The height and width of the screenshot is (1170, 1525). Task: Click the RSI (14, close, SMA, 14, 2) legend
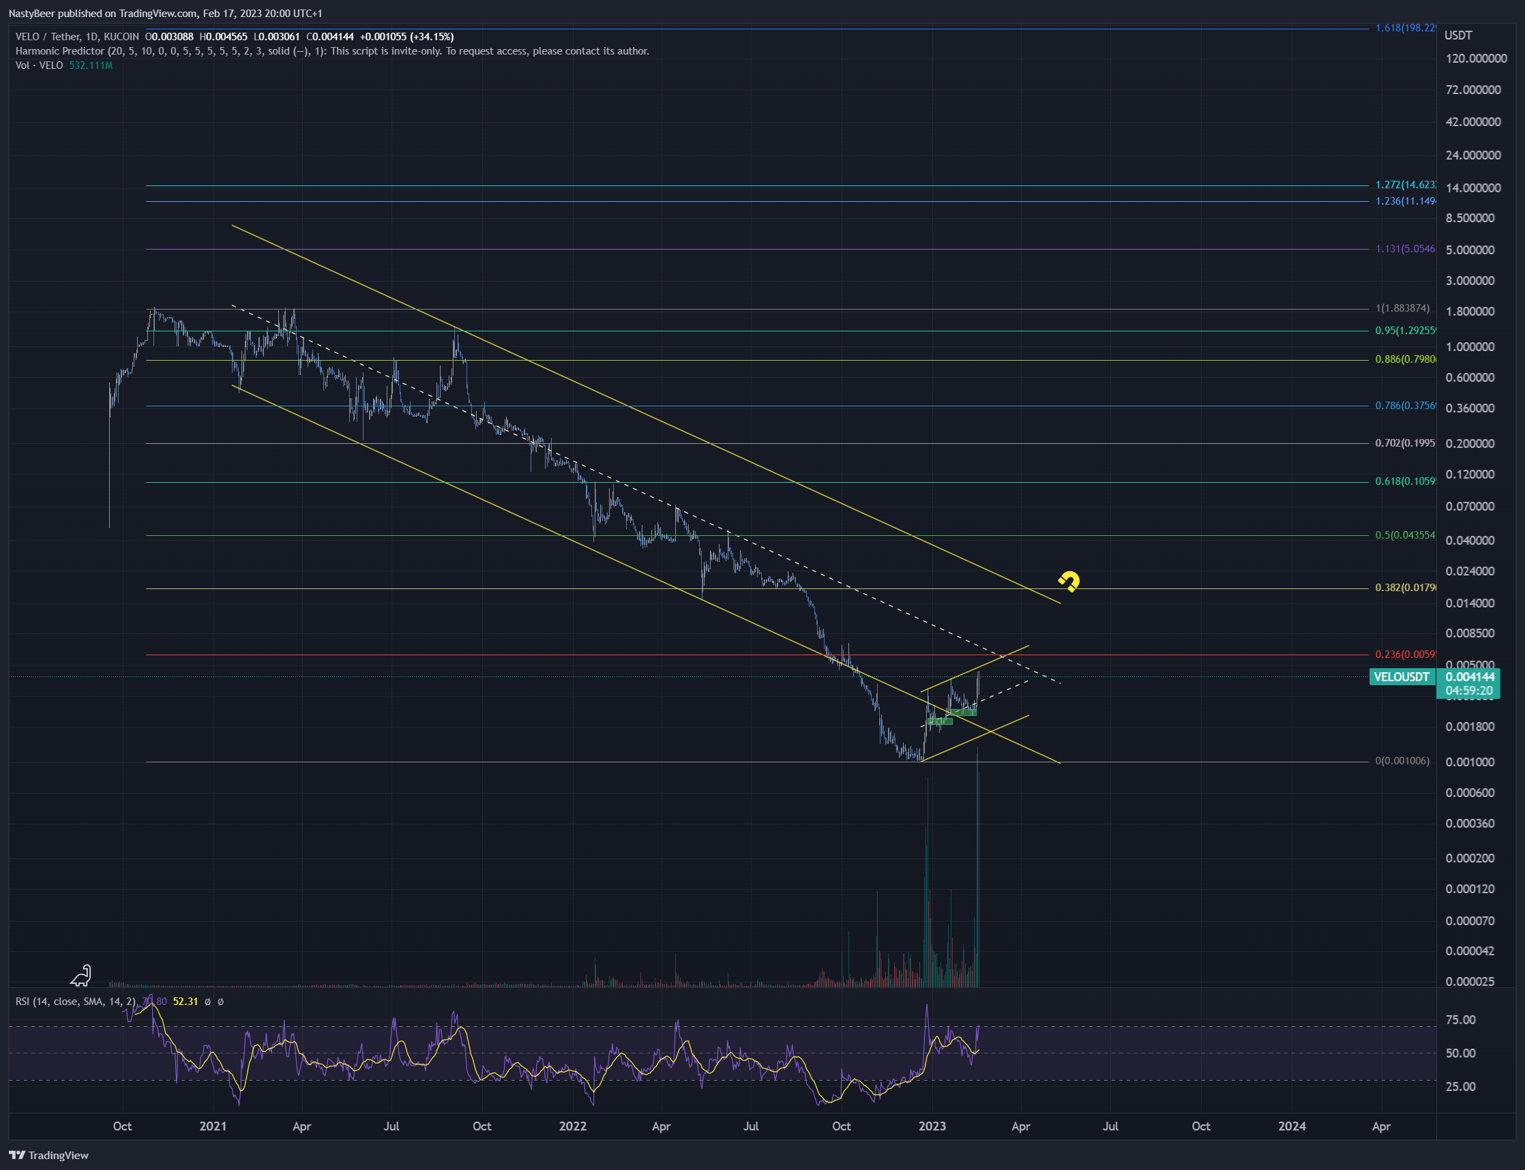[76, 1002]
